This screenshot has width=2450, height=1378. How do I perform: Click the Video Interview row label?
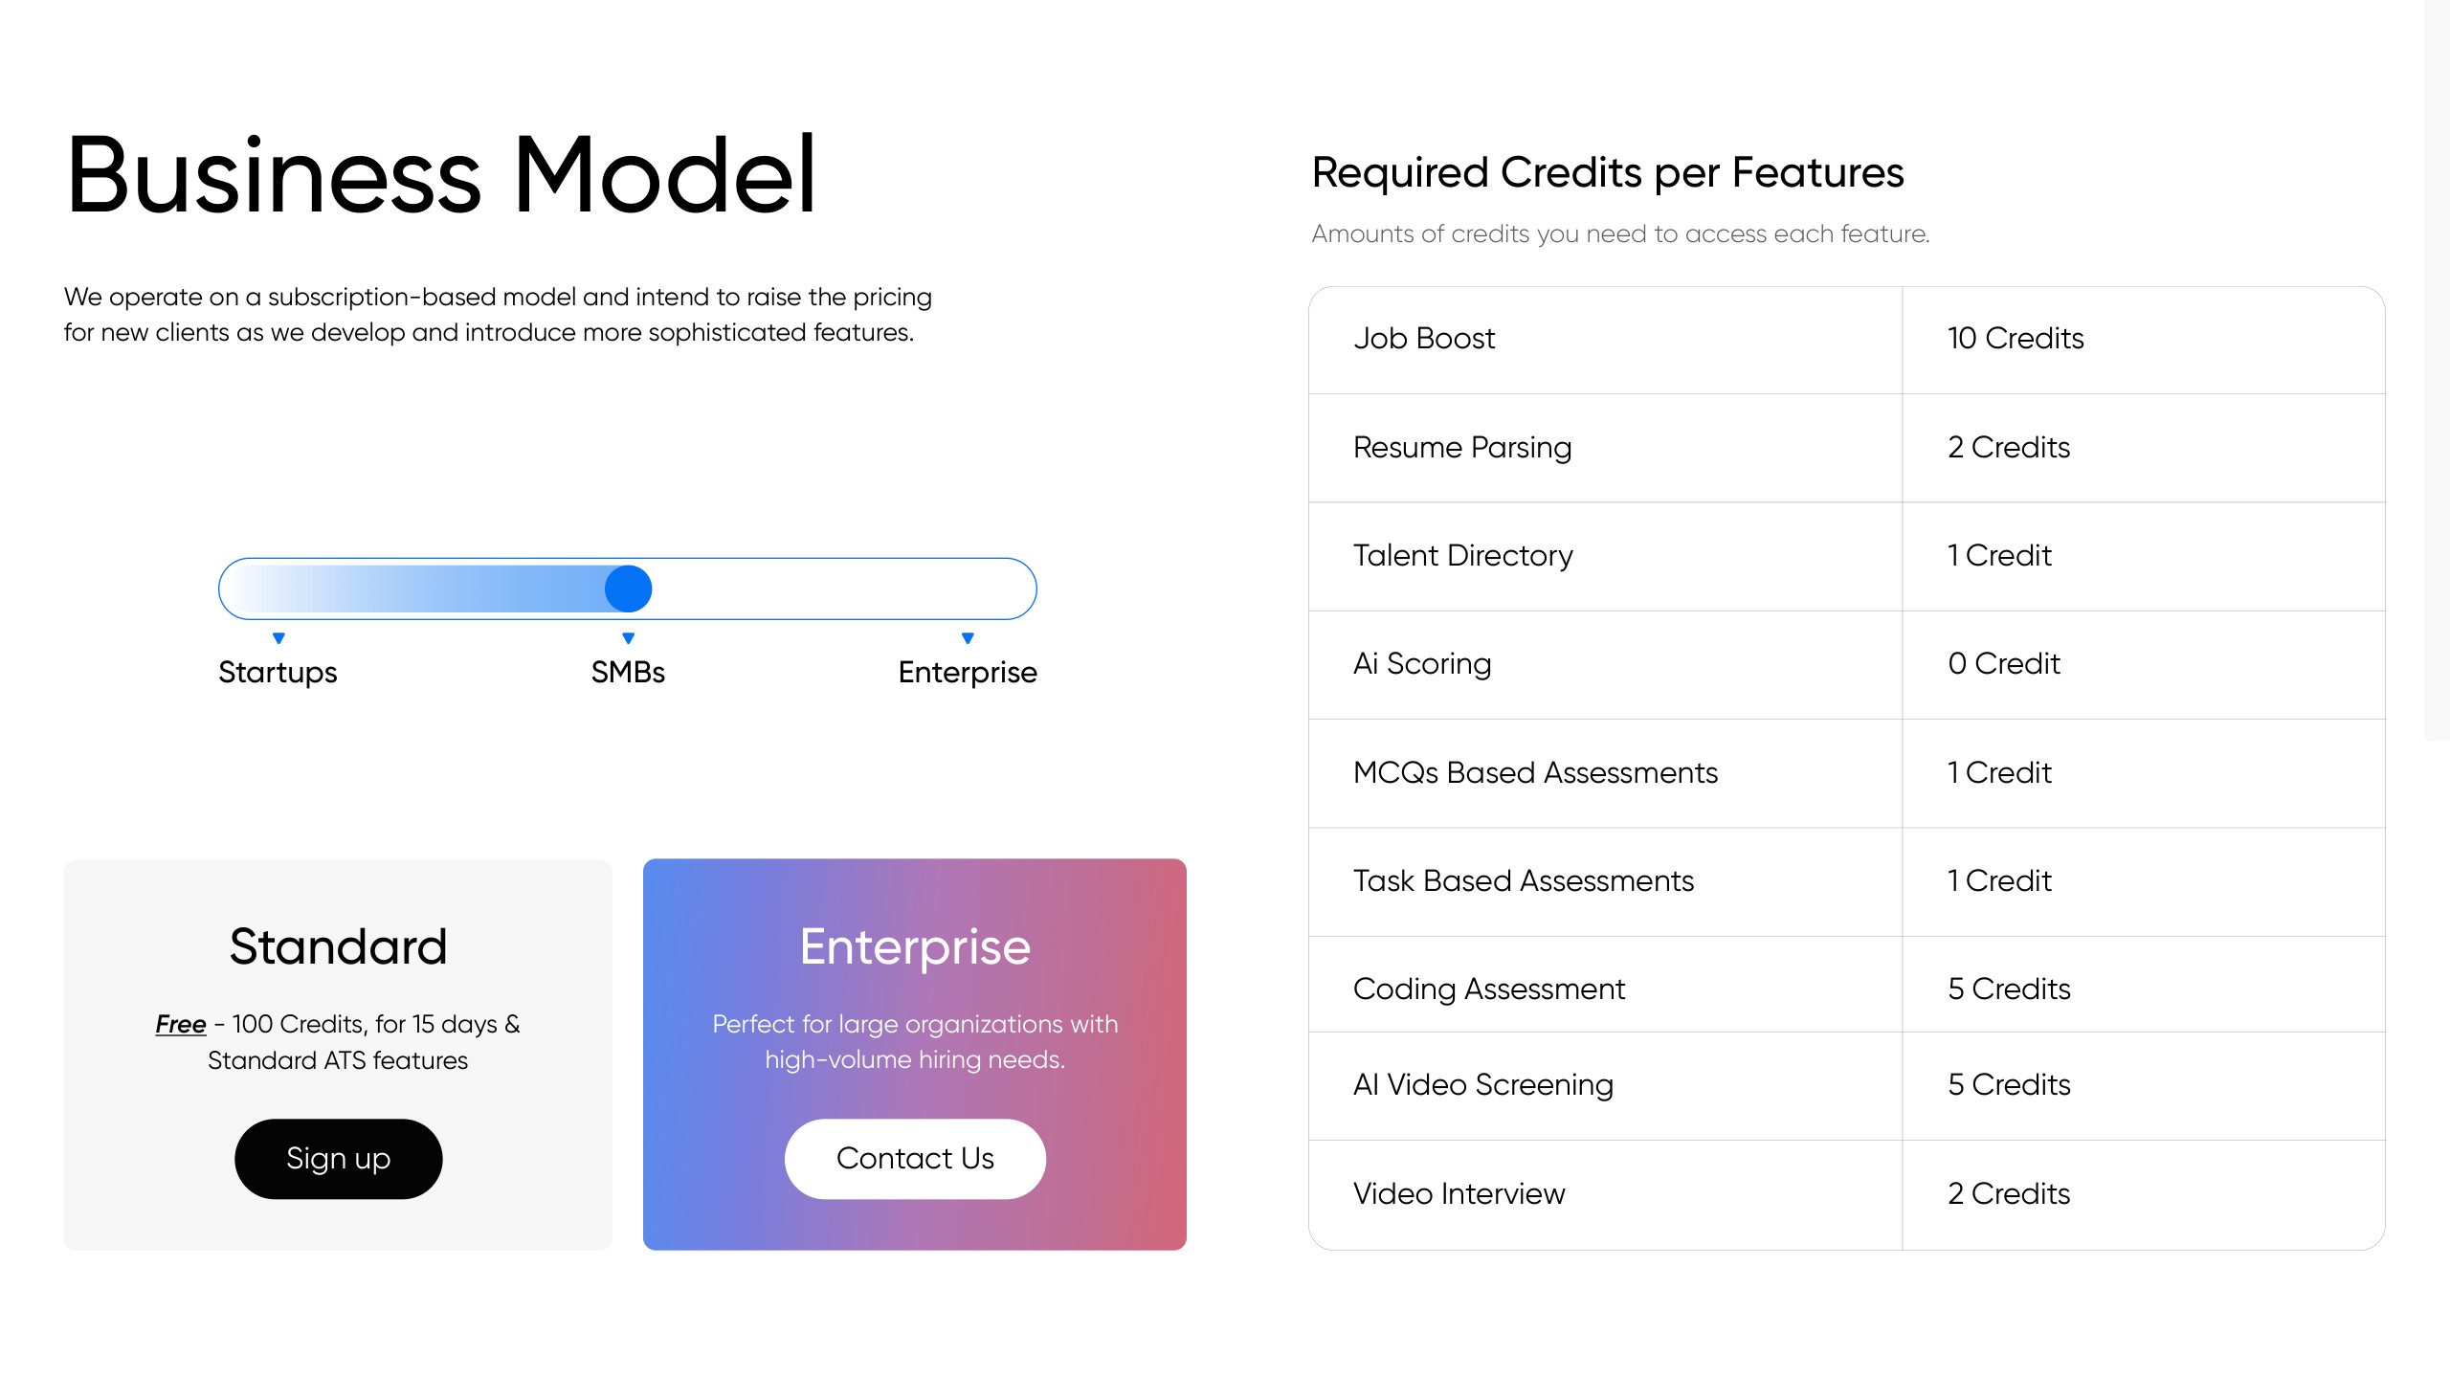point(1459,1194)
